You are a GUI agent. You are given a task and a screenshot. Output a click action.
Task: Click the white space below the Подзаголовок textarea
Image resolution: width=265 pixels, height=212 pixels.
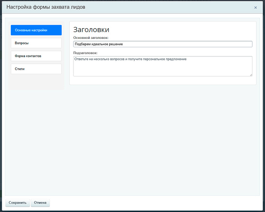pyautogui.click(x=162, y=81)
